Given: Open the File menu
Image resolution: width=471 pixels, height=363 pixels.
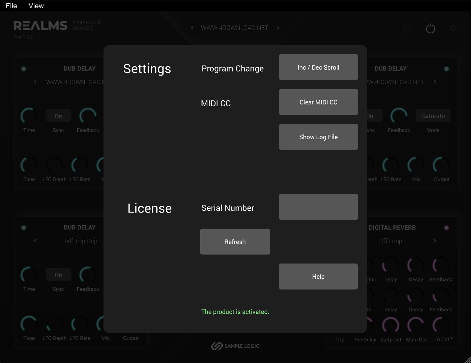Looking at the screenshot, I should click(x=11, y=6).
